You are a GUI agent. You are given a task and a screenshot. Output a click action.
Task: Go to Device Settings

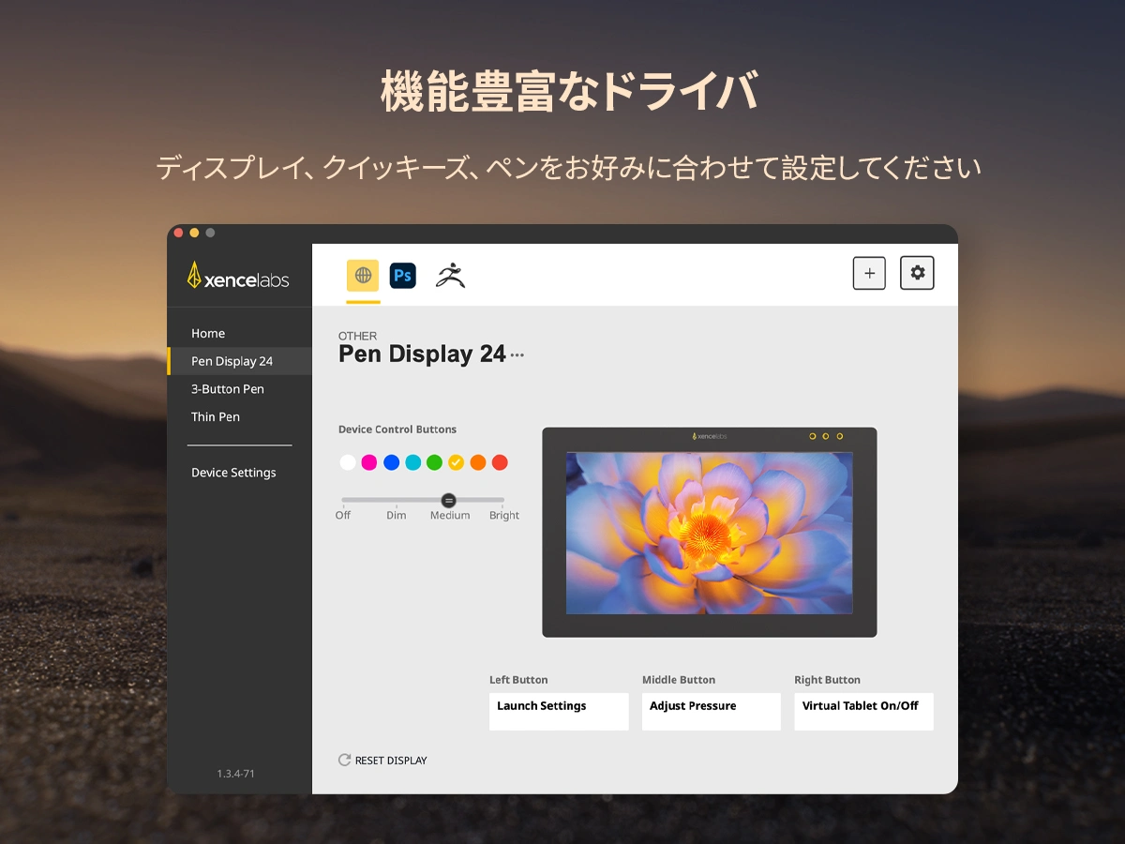(x=233, y=473)
